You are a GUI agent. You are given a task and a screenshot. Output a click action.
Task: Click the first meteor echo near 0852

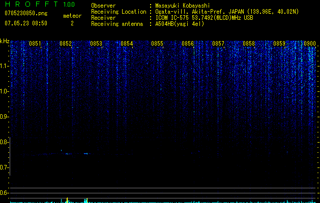pyautogui.click(x=67, y=154)
